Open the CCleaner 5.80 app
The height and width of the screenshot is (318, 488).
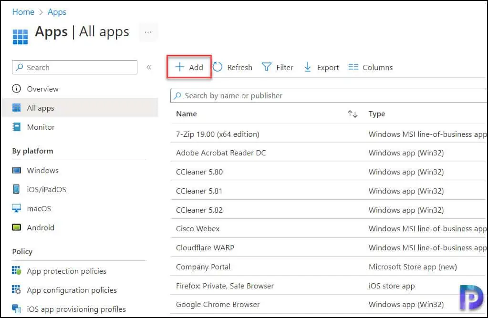click(x=199, y=172)
